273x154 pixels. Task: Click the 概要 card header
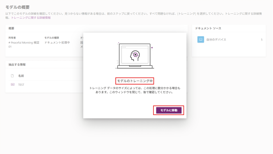pos(11,28)
